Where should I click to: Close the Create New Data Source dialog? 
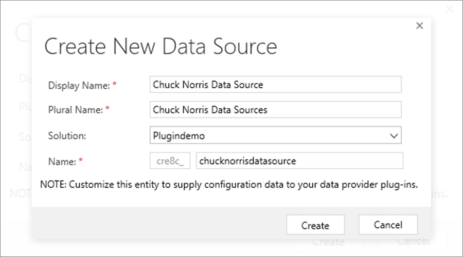tap(419, 26)
